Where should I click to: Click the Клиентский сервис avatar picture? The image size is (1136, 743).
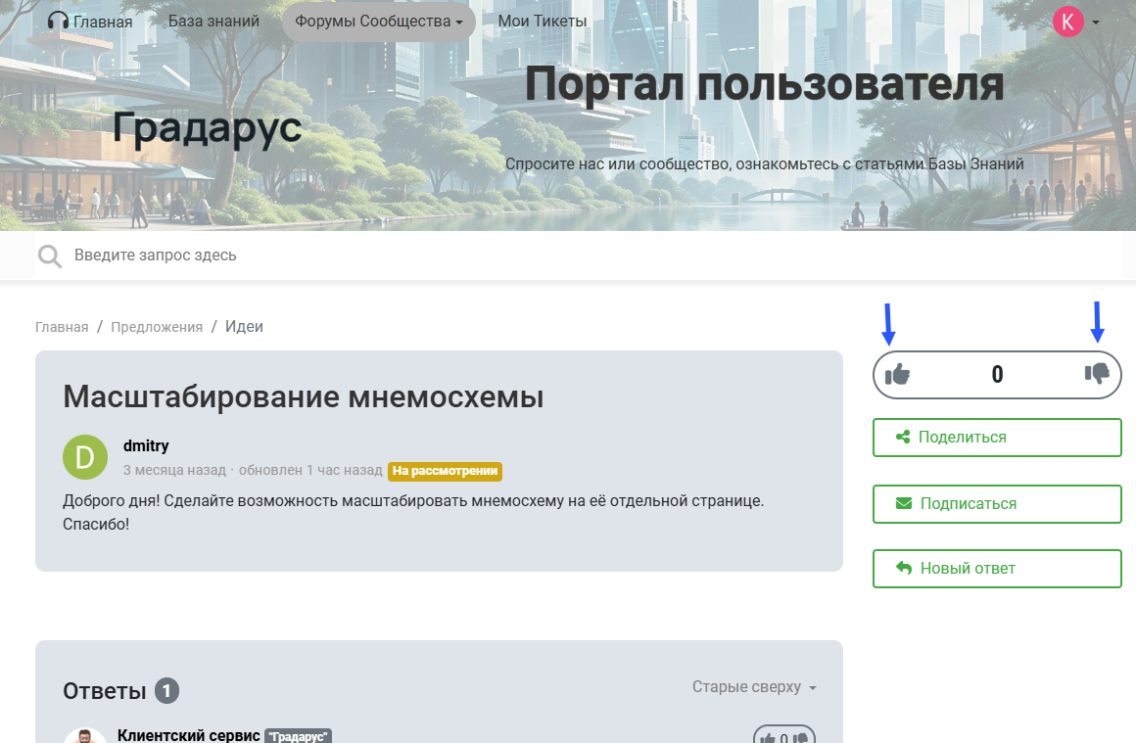click(x=85, y=736)
